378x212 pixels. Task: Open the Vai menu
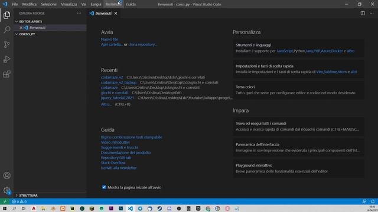pyautogui.click(x=84, y=4)
